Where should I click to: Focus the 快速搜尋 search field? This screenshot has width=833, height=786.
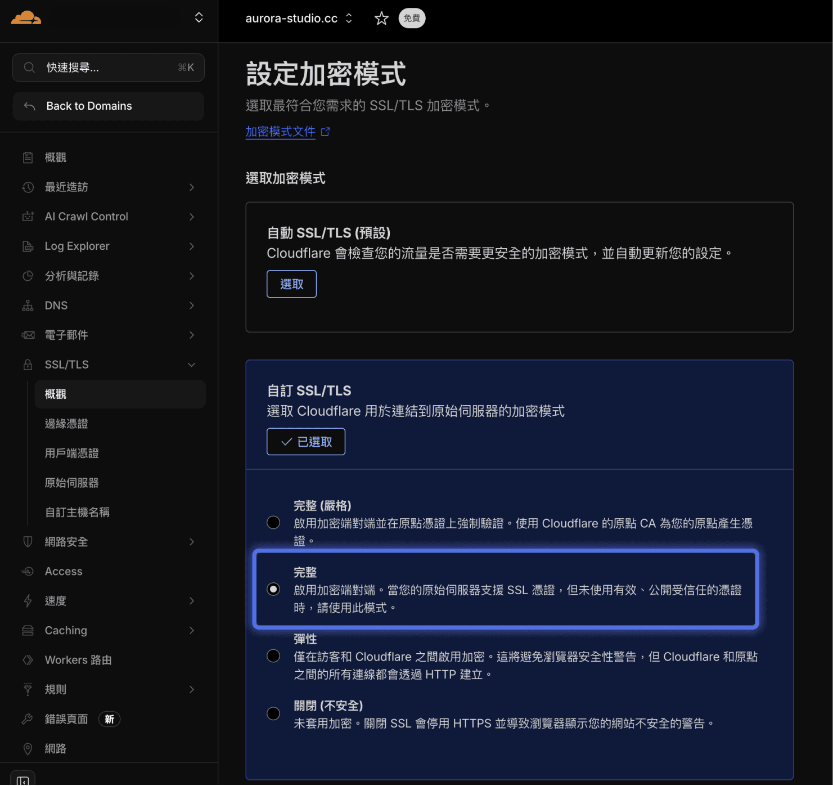108,68
